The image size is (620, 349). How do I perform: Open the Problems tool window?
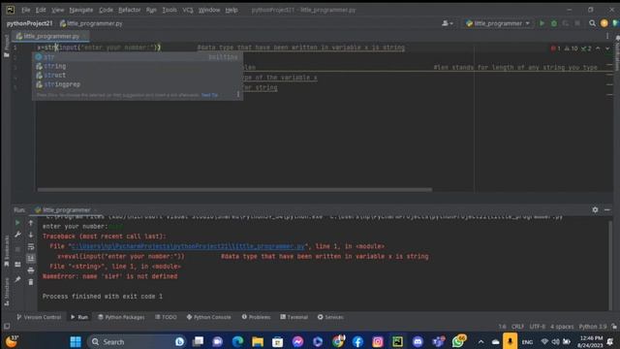pyautogui.click(x=256, y=317)
